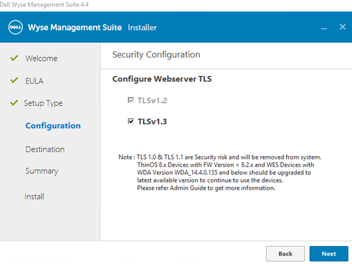The height and width of the screenshot is (264, 352).
Task: Click the Wyse Management Suite title text
Action: pyautogui.click(x=75, y=27)
